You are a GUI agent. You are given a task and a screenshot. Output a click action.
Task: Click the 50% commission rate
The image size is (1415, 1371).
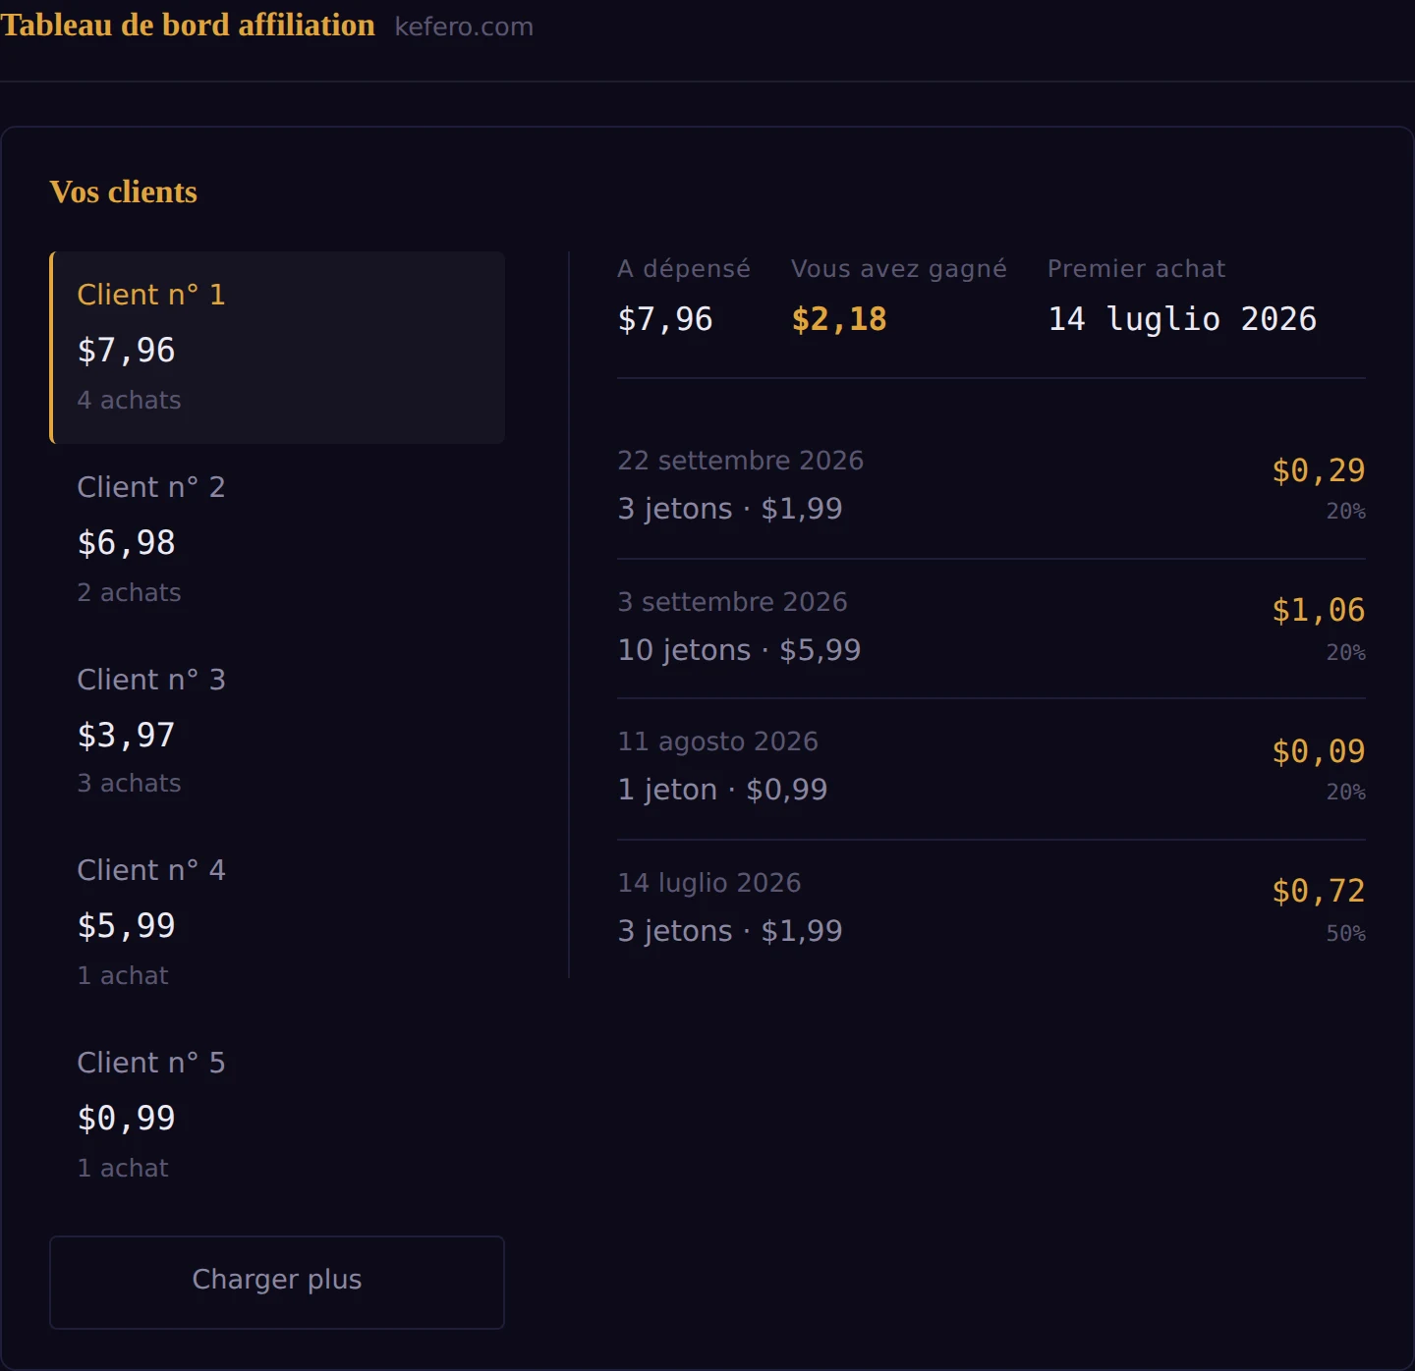(x=1346, y=933)
